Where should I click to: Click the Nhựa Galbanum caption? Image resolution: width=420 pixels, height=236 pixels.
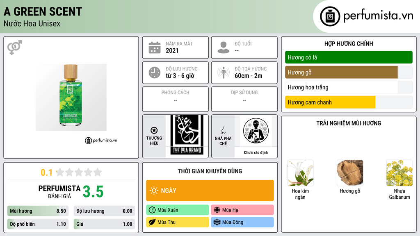pyautogui.click(x=399, y=194)
